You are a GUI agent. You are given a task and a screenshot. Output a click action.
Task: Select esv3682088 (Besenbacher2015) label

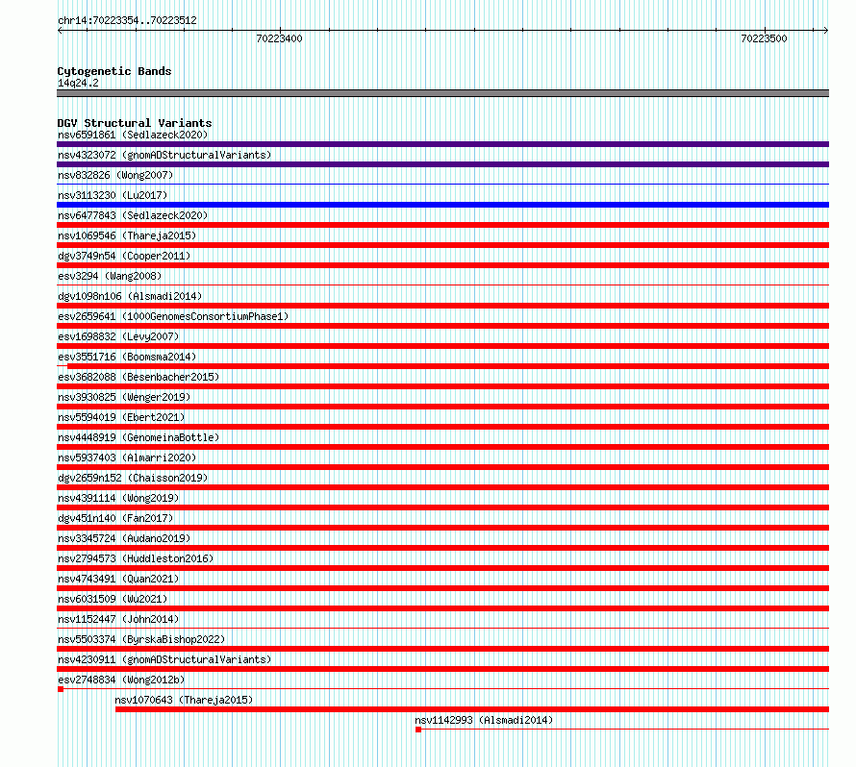click(x=138, y=377)
